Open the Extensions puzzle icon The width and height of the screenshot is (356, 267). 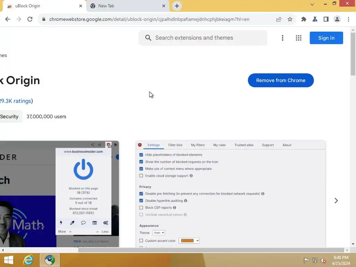click(x=304, y=19)
